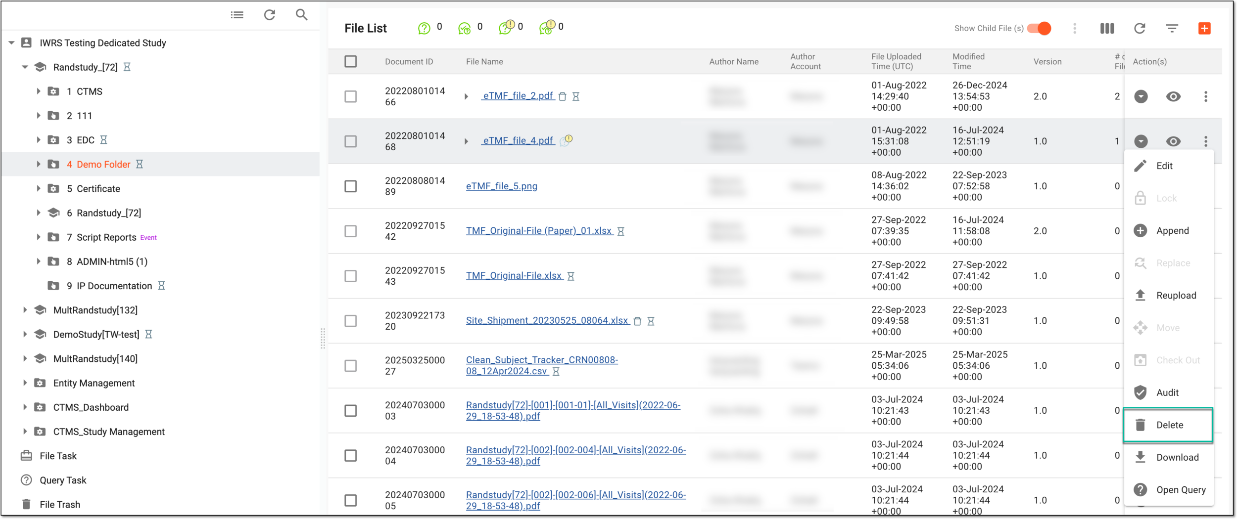Open more options for eTMF_file_4.pdf row

1206,141
